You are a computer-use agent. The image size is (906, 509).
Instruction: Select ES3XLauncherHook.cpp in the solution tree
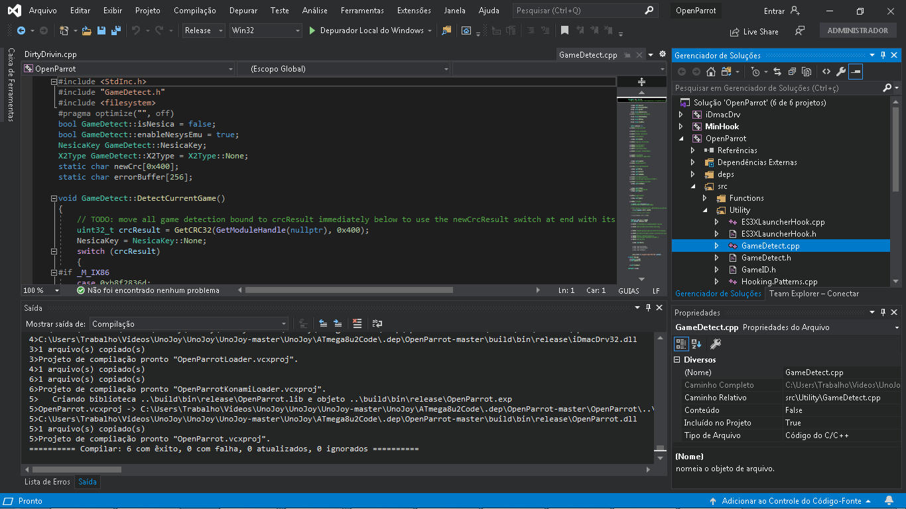[783, 222]
